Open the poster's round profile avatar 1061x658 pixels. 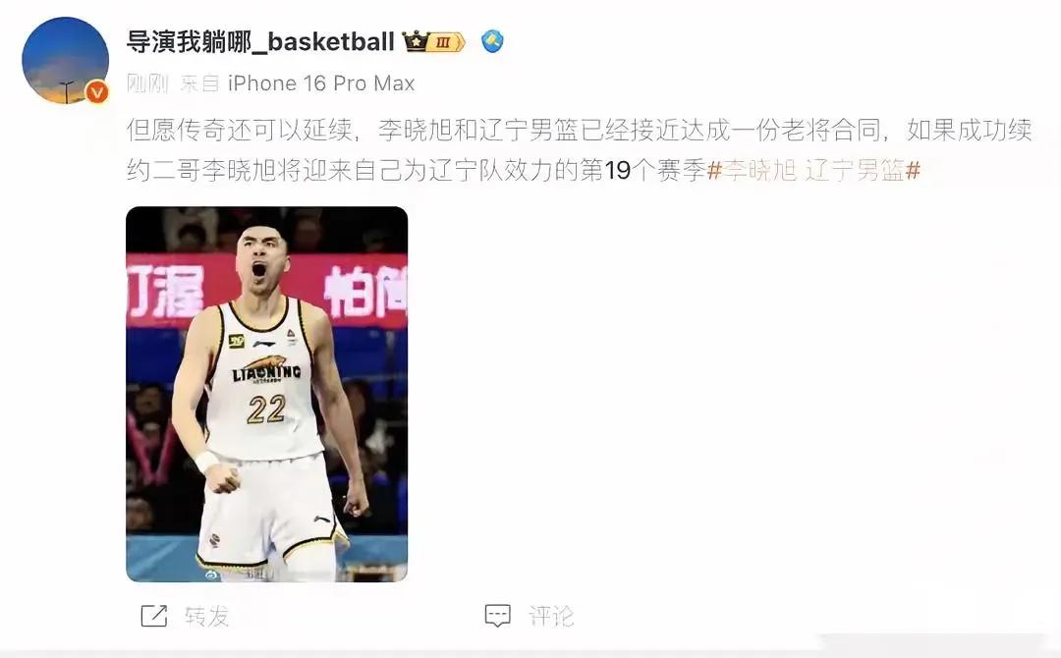(x=66, y=60)
